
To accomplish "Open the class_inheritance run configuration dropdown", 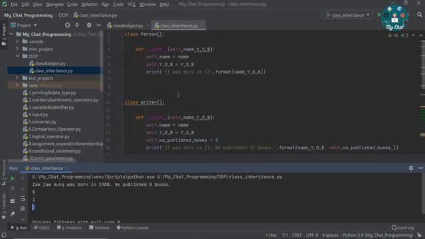I will coord(348,15).
